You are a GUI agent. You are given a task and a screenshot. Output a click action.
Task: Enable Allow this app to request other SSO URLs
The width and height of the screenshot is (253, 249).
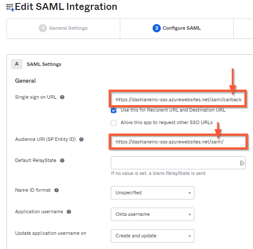114,123
